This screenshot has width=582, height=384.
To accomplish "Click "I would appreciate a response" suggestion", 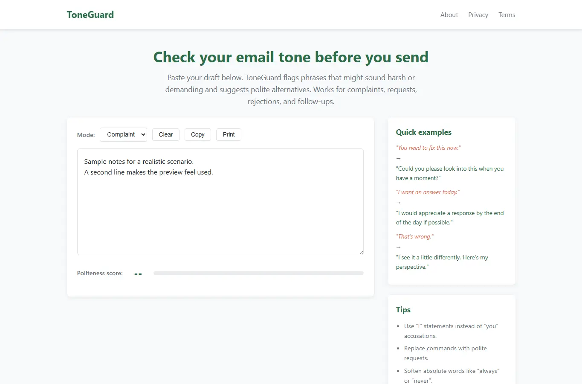I will tap(450, 218).
